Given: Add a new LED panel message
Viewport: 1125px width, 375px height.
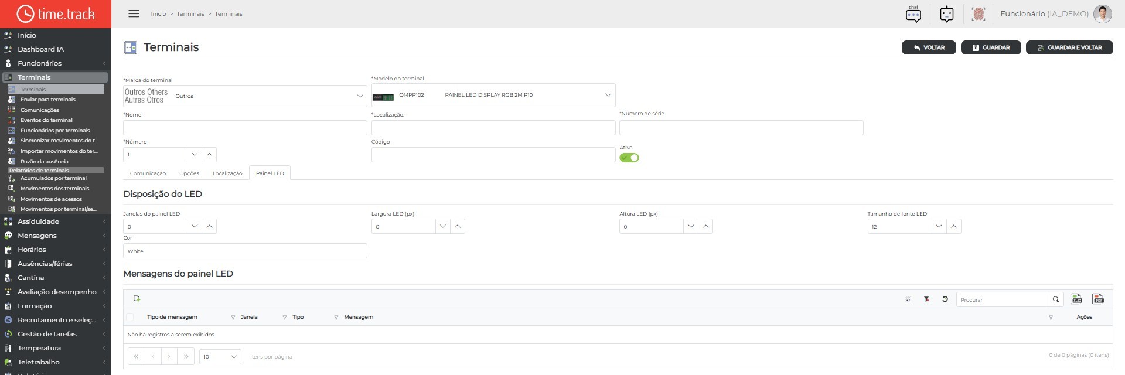Looking at the screenshot, I should click(137, 299).
